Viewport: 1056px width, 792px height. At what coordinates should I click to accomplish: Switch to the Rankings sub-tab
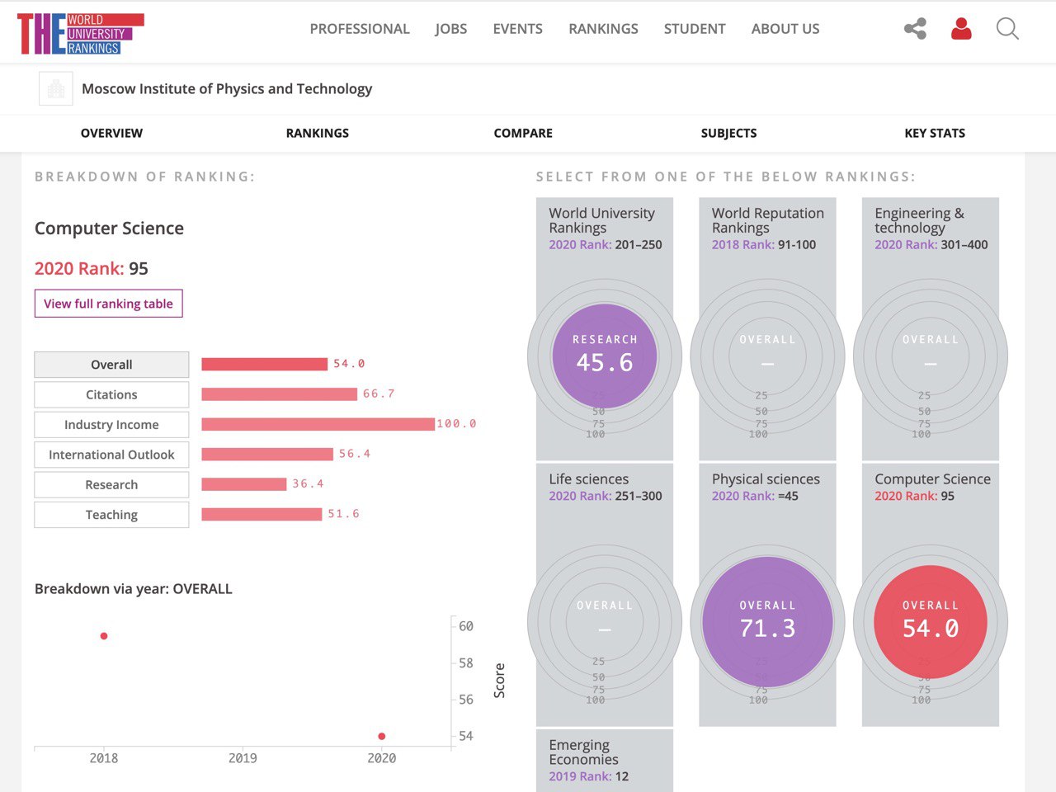[x=318, y=133]
